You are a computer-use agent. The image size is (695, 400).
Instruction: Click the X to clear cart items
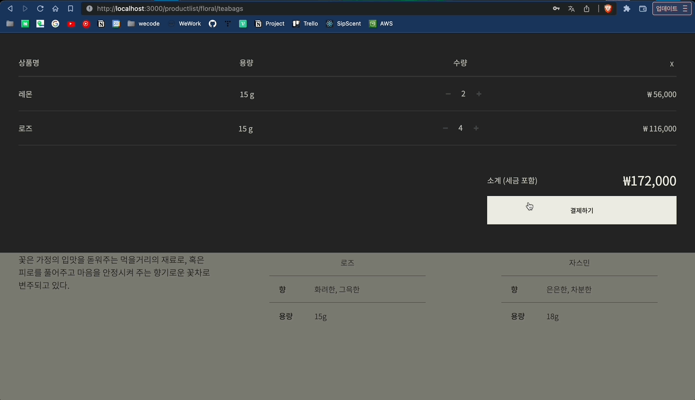(x=671, y=63)
